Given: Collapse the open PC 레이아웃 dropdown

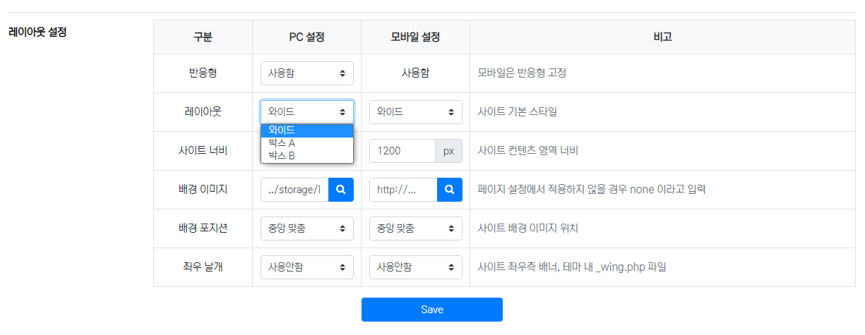Looking at the screenshot, I should [306, 112].
